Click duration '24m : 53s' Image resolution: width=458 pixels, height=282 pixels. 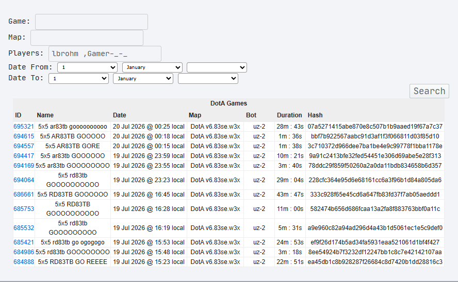290,242
